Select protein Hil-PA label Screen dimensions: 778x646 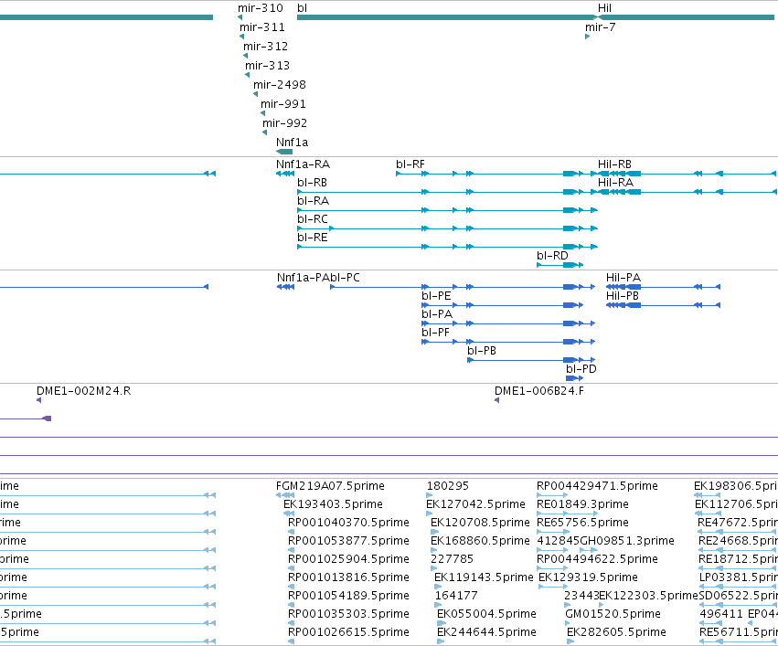pyautogui.click(x=623, y=278)
